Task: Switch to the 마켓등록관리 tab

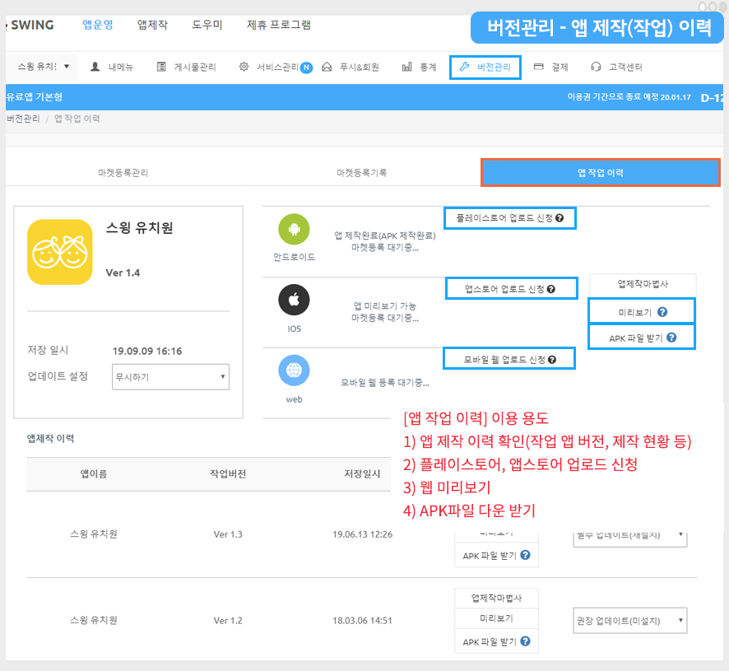Action: (x=123, y=173)
